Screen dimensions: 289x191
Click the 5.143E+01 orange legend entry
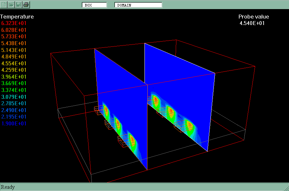(14, 50)
